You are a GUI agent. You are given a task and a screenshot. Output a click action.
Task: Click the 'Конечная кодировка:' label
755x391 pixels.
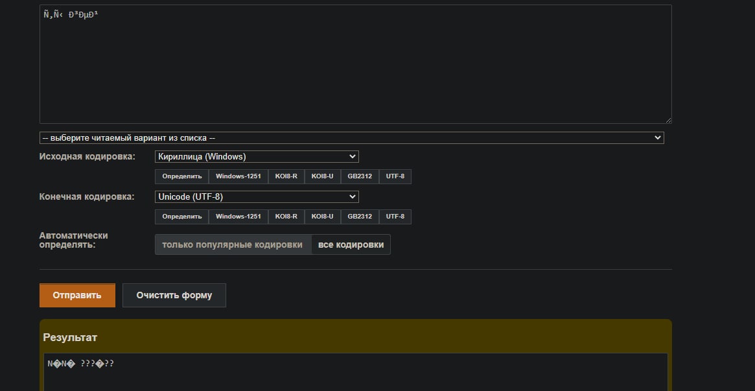coord(87,196)
